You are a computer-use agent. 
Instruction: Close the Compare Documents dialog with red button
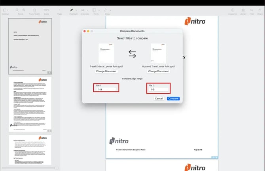point(85,31)
